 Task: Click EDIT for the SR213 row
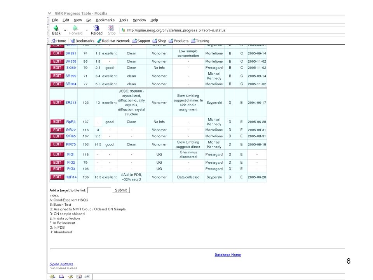tap(57, 102)
